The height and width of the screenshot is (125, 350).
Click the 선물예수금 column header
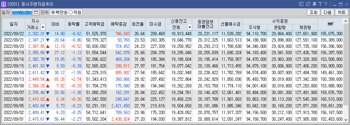click(230, 24)
